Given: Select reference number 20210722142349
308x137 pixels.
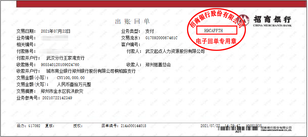Looking at the screenshot, I should (x=57, y=98).
